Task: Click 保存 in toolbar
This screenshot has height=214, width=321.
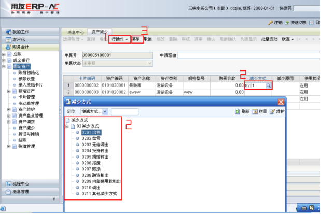Action: point(135,39)
